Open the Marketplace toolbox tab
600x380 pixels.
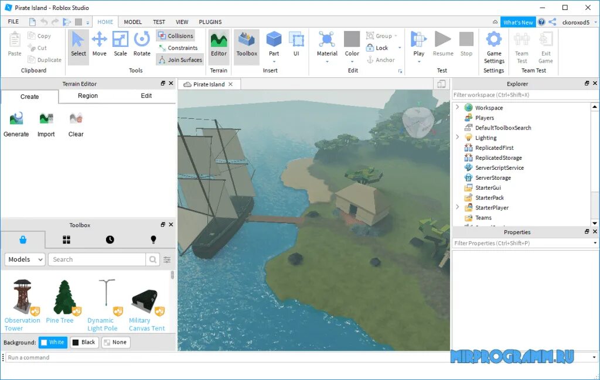[23, 239]
